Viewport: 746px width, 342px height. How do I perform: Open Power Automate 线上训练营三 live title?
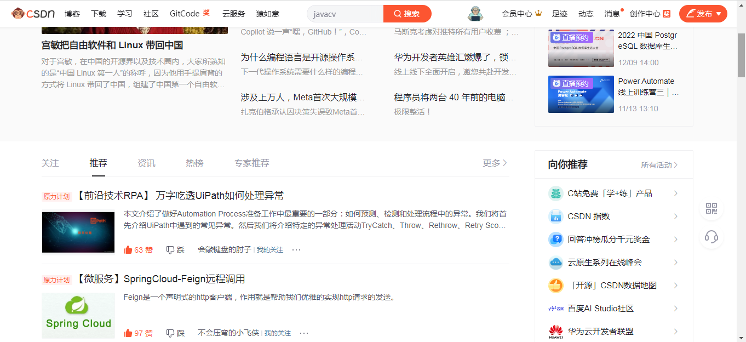click(x=649, y=87)
